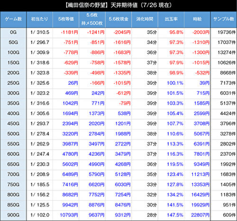The width and height of the screenshot is (237, 221).
Task: Select the 5.6枚現金 column header
Action: pyautogui.click(x=118, y=19)
